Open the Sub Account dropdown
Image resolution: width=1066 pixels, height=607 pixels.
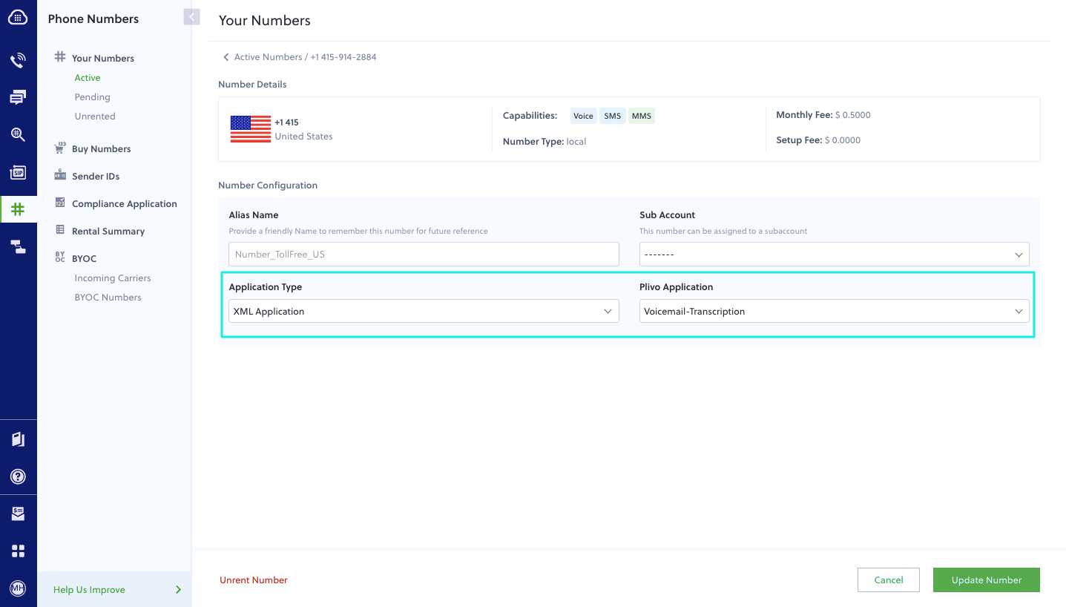tap(834, 254)
